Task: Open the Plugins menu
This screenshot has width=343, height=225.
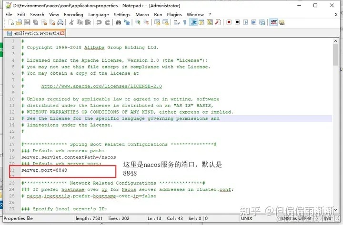Action: [x=174, y=14]
